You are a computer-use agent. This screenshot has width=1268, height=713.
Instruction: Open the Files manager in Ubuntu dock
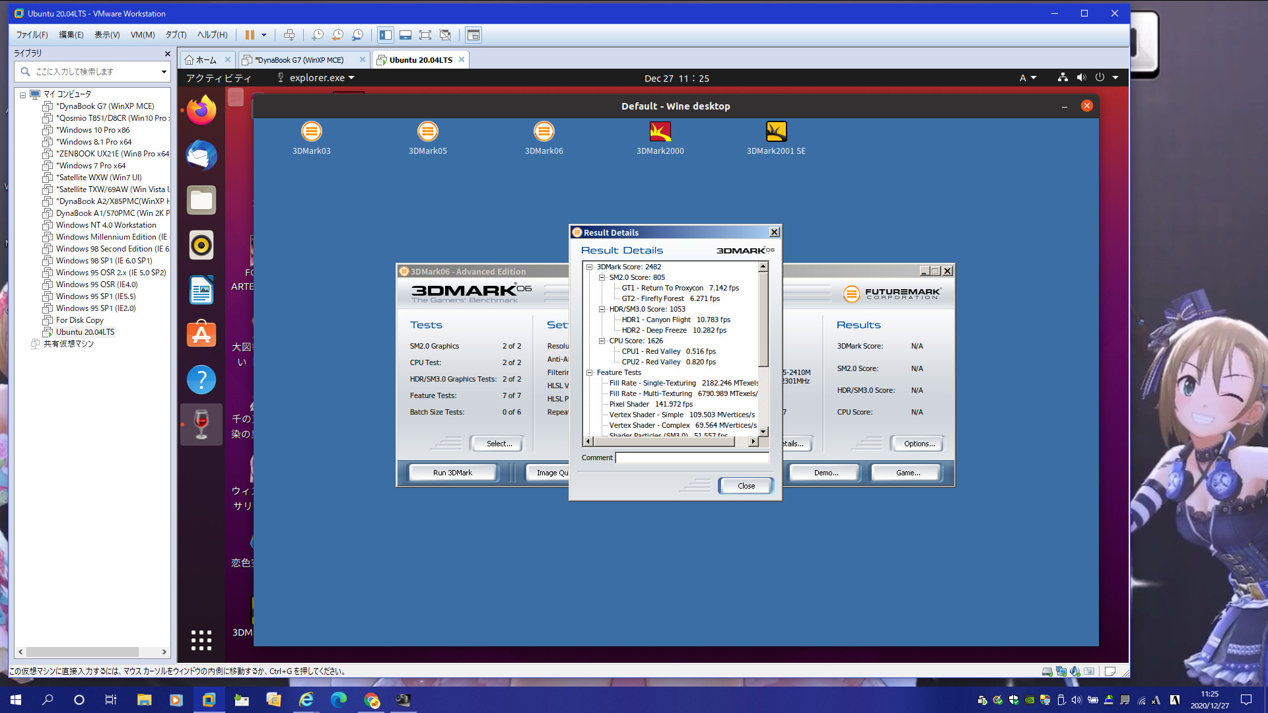click(x=201, y=200)
